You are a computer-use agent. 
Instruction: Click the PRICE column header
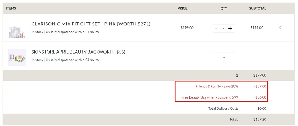(x=182, y=8)
